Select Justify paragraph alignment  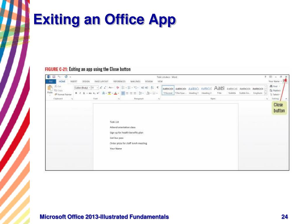(135, 93)
